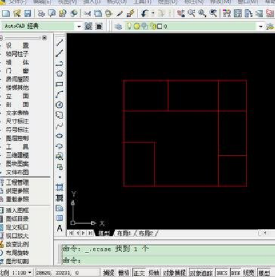Viewport: 276px width, 278px height.
Task: Click 工程管理 in side menu
Action: pos(17,183)
